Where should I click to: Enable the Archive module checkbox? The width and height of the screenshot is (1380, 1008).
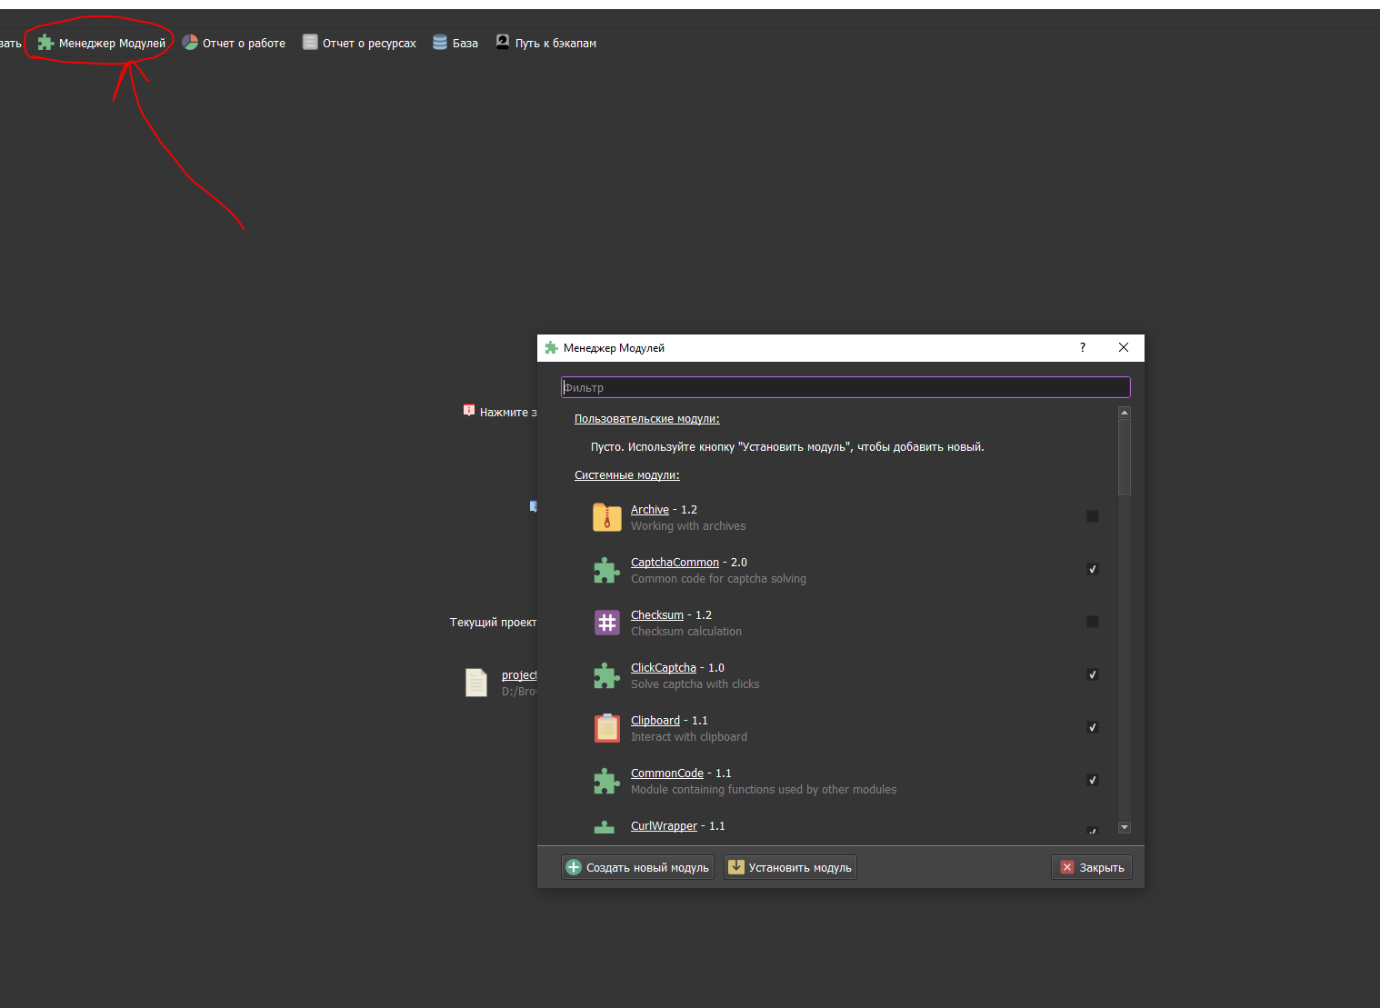click(1093, 516)
